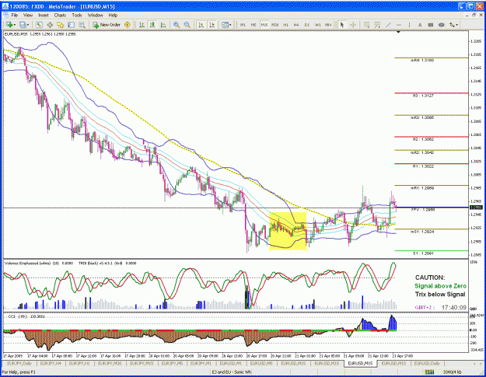
Task: Switch to the EURJPY,H1 chart tab
Action: click(x=79, y=363)
